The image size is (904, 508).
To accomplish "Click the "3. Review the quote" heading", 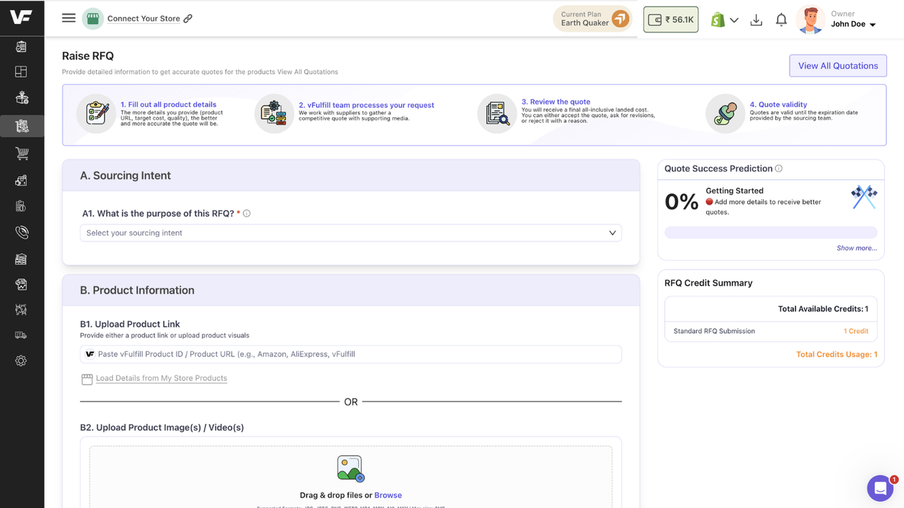I will [556, 102].
